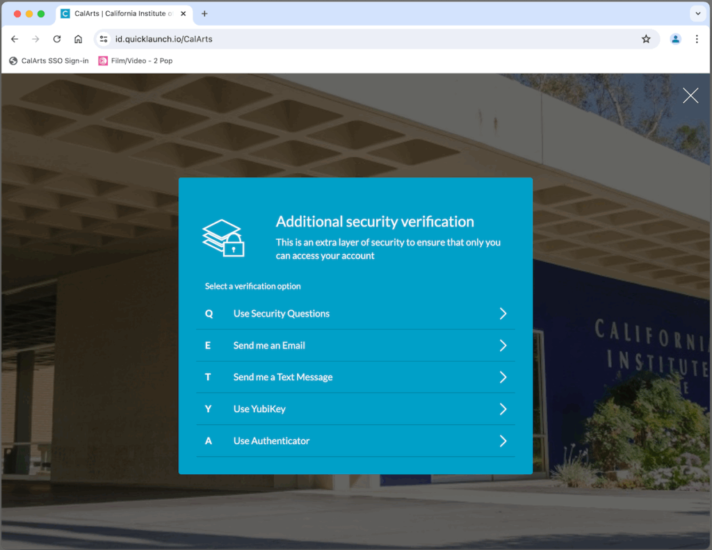Go back to the previous page
Image resolution: width=712 pixels, height=550 pixels.
click(x=15, y=39)
